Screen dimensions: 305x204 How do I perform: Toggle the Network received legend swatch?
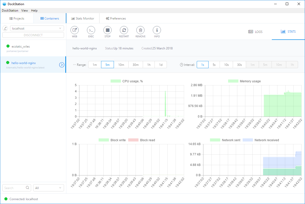(x=248, y=140)
